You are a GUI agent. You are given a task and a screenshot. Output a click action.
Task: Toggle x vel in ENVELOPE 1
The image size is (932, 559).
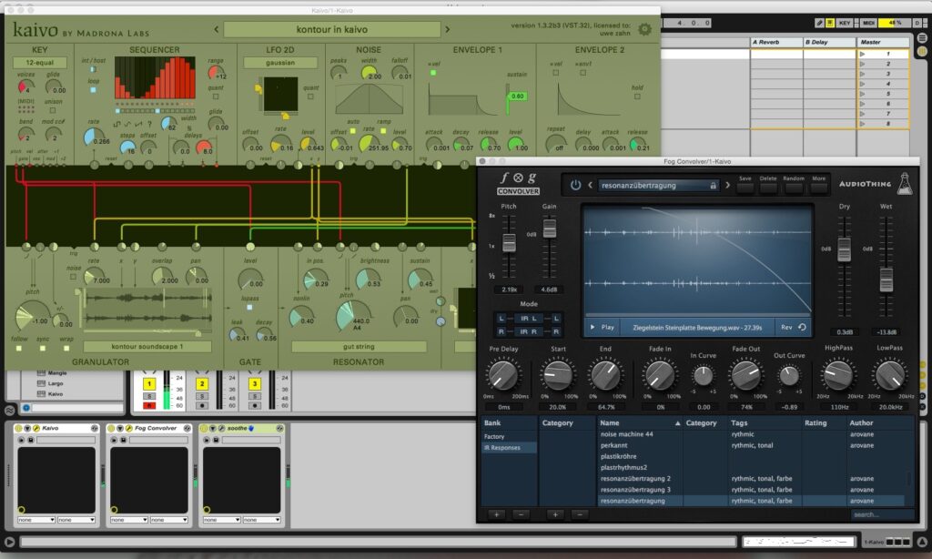point(433,73)
